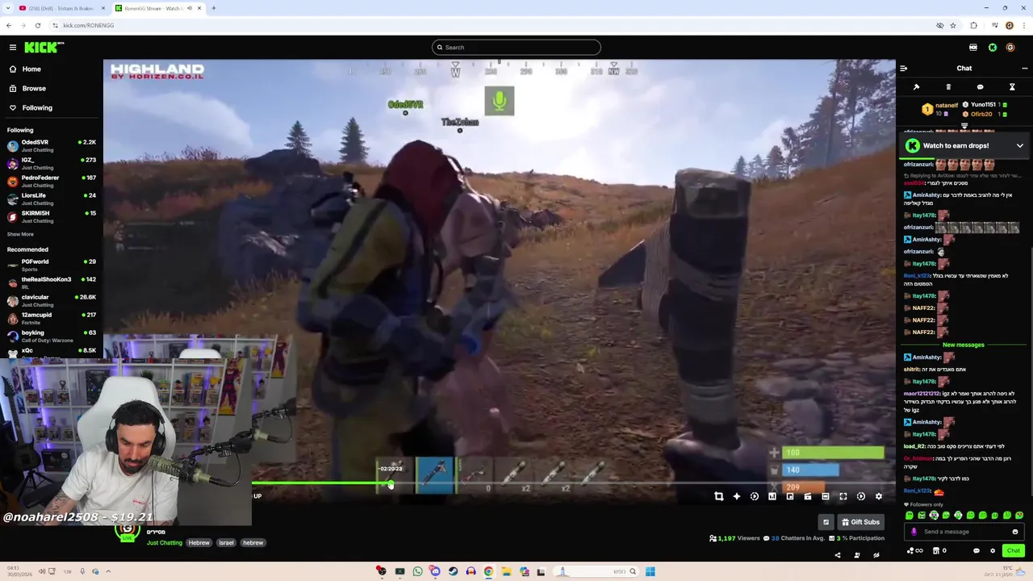
Task: Expand the Watch to earn drops banner
Action: pyautogui.click(x=1020, y=146)
